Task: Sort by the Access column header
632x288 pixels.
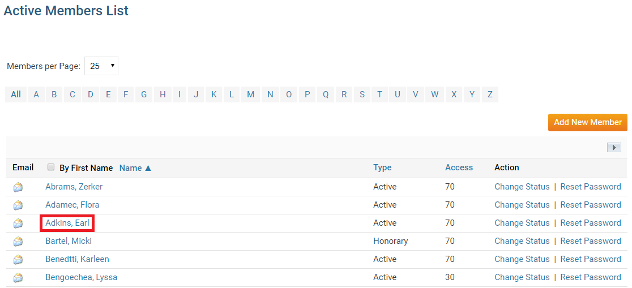Action: [459, 167]
